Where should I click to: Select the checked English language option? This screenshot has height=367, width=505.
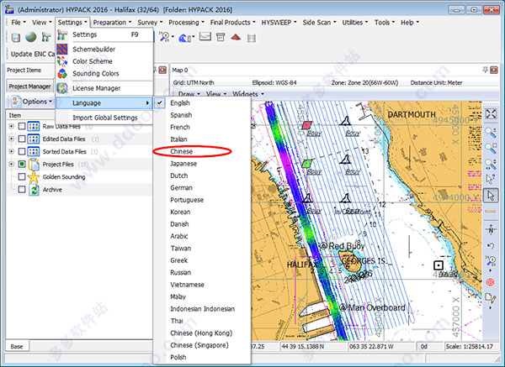(202, 102)
